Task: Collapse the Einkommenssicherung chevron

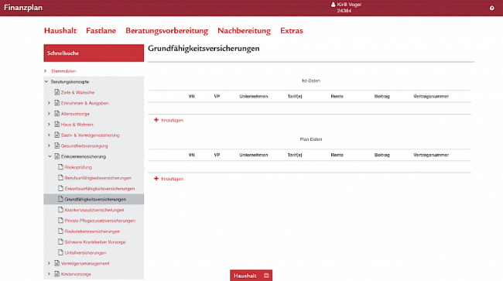Action: (50, 156)
